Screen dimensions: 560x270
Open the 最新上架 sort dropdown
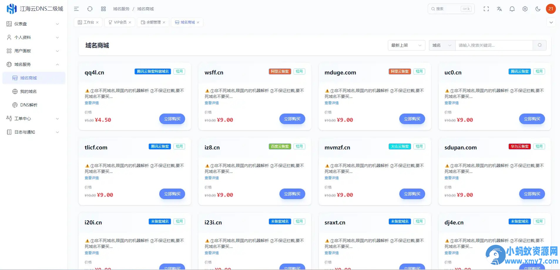(406, 45)
